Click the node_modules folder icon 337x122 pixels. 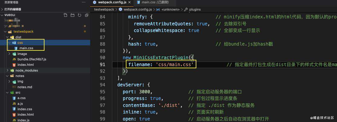pyautogui.click(x=12, y=70)
